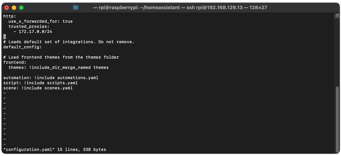The width and height of the screenshot is (341, 156).
Task: Select the "true" value of use_x_forwarded_for
Action: pyautogui.click(x=67, y=21)
